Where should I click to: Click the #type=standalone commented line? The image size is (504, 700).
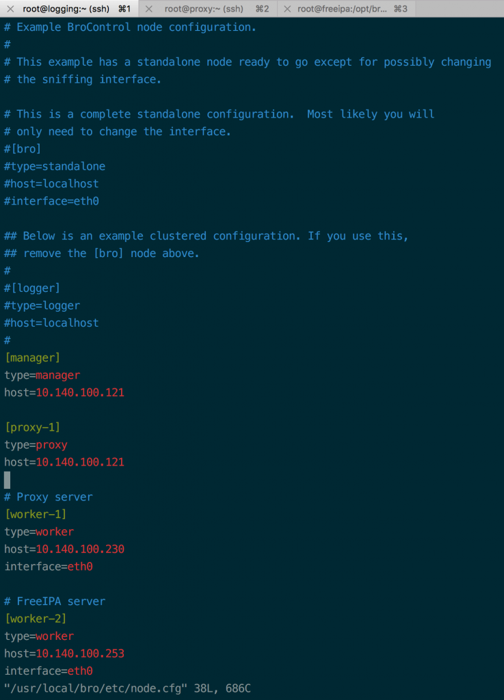(x=55, y=166)
